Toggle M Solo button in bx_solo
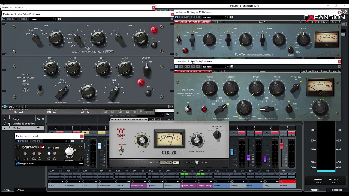This screenshot has width=349, height=196. [49, 153]
